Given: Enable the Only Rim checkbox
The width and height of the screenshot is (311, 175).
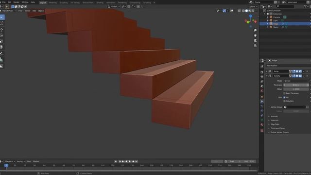Looking at the screenshot, I should click(x=284, y=101).
